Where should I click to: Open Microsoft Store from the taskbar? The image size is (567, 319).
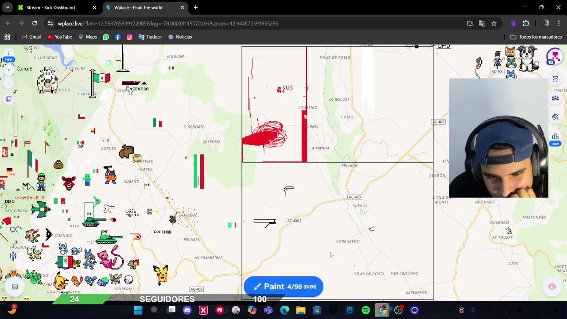coord(317,310)
